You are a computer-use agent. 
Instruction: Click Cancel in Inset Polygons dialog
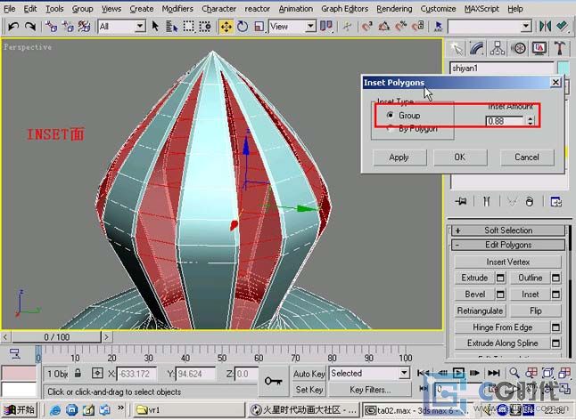(527, 157)
